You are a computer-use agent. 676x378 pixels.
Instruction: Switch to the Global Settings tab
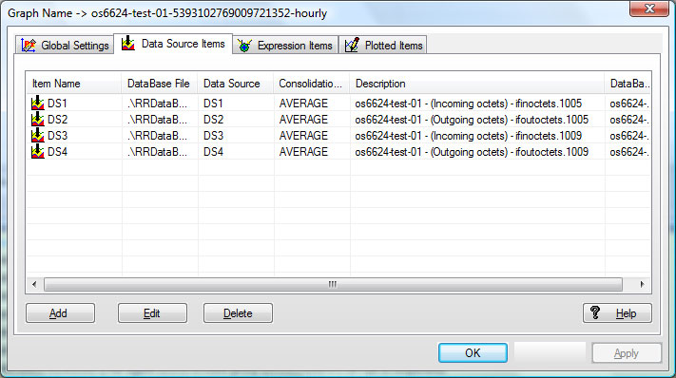[65, 46]
